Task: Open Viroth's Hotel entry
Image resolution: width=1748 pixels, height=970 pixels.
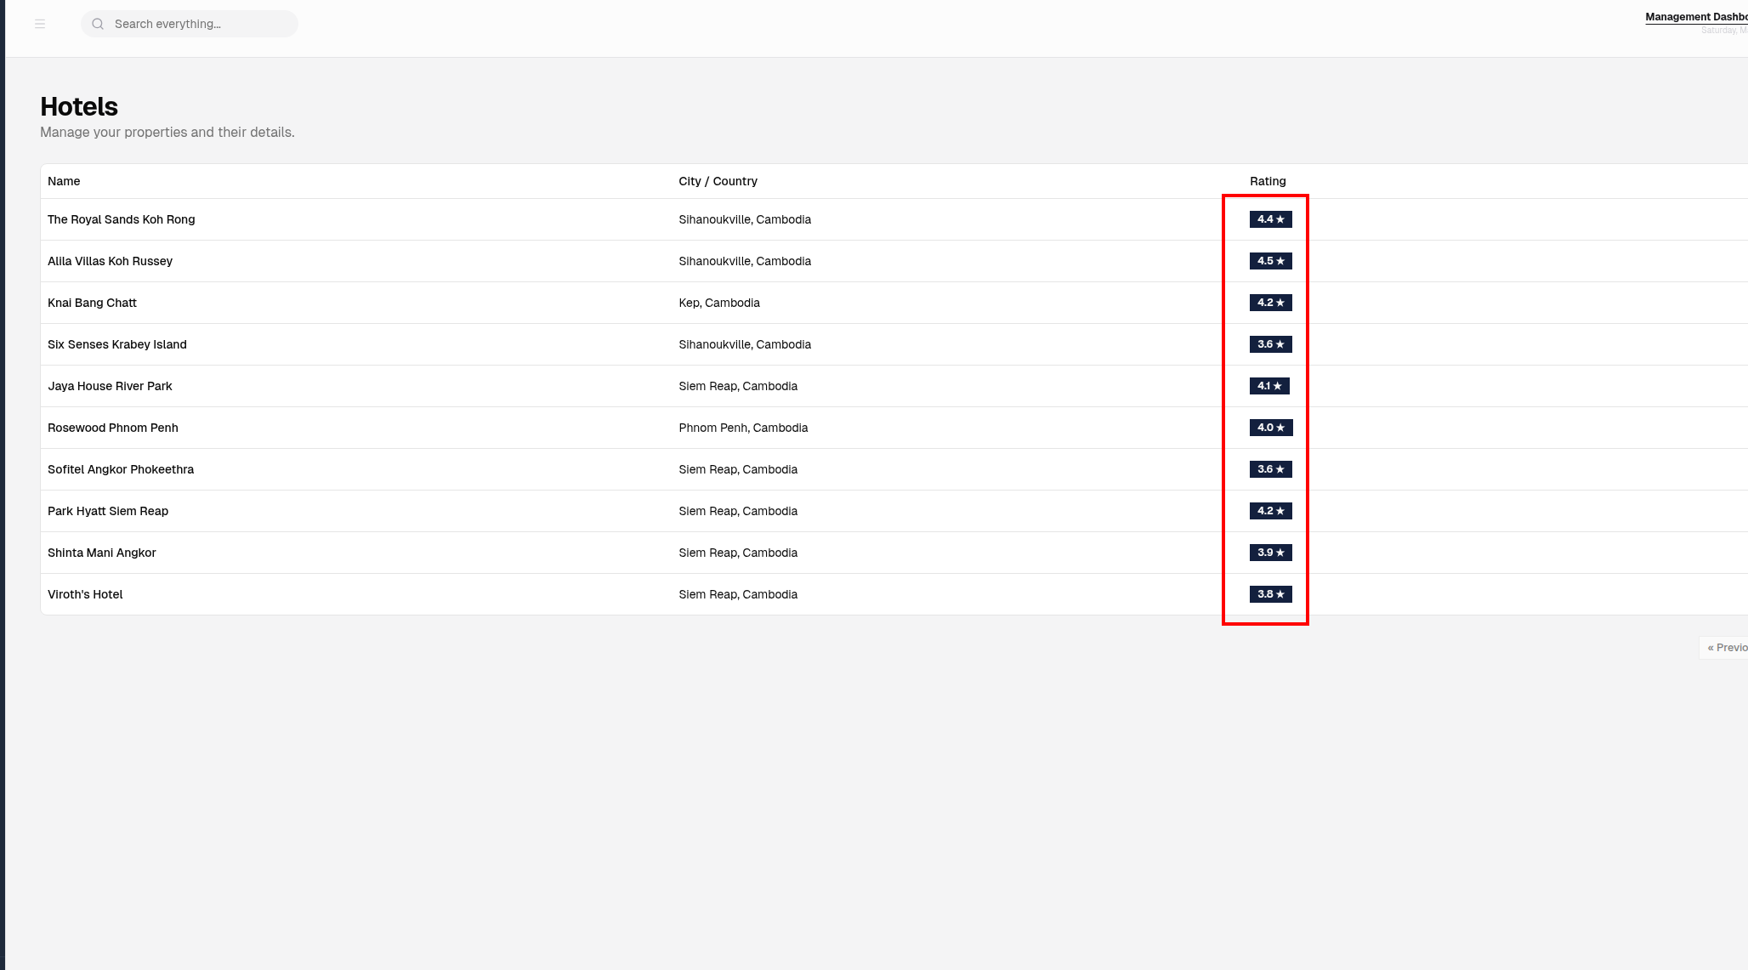Action: [x=85, y=594]
